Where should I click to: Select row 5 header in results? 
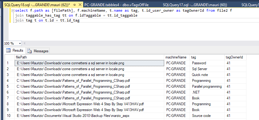[10, 86]
